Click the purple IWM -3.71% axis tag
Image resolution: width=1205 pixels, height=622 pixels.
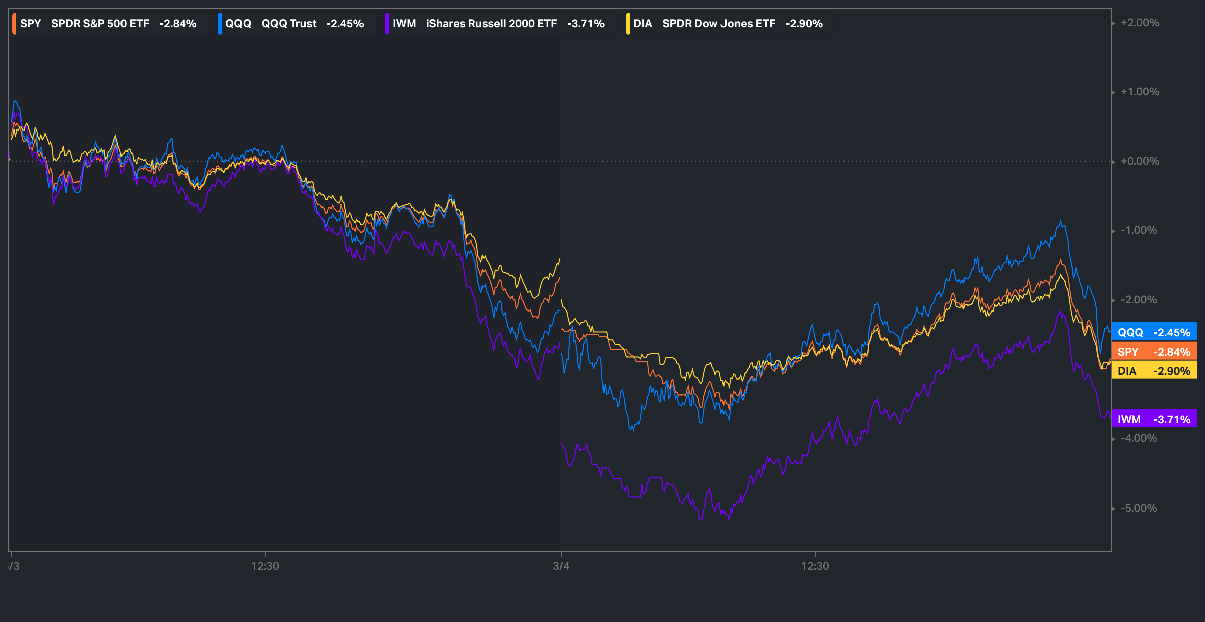pos(1154,419)
